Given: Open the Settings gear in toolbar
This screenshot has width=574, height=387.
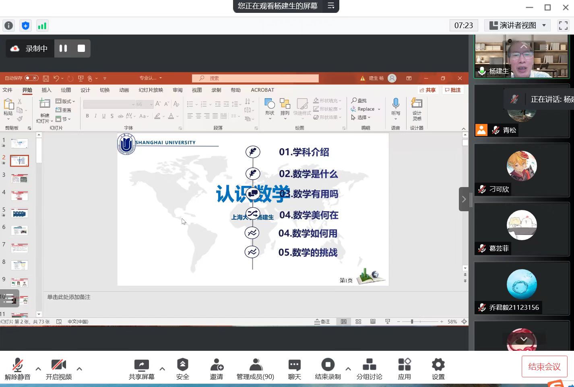Looking at the screenshot, I should click(x=438, y=369).
